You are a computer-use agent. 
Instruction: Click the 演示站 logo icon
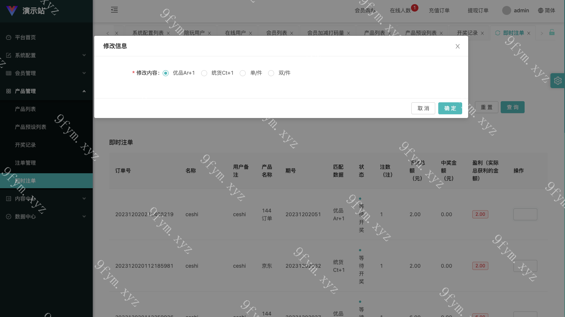[x=12, y=10]
